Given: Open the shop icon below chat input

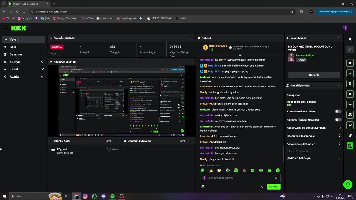Looking at the screenshot, I should [203, 187].
